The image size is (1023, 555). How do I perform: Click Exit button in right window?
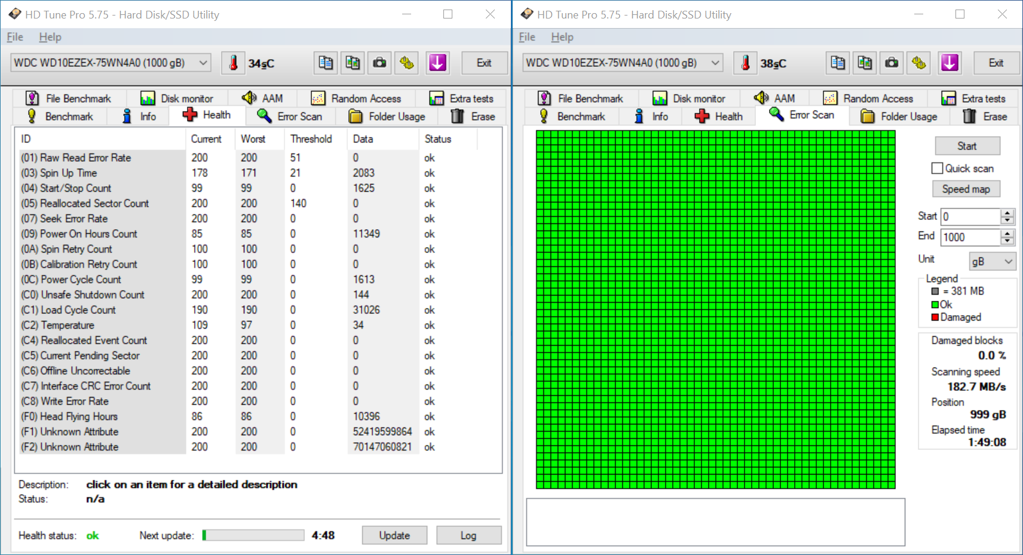pyautogui.click(x=996, y=63)
